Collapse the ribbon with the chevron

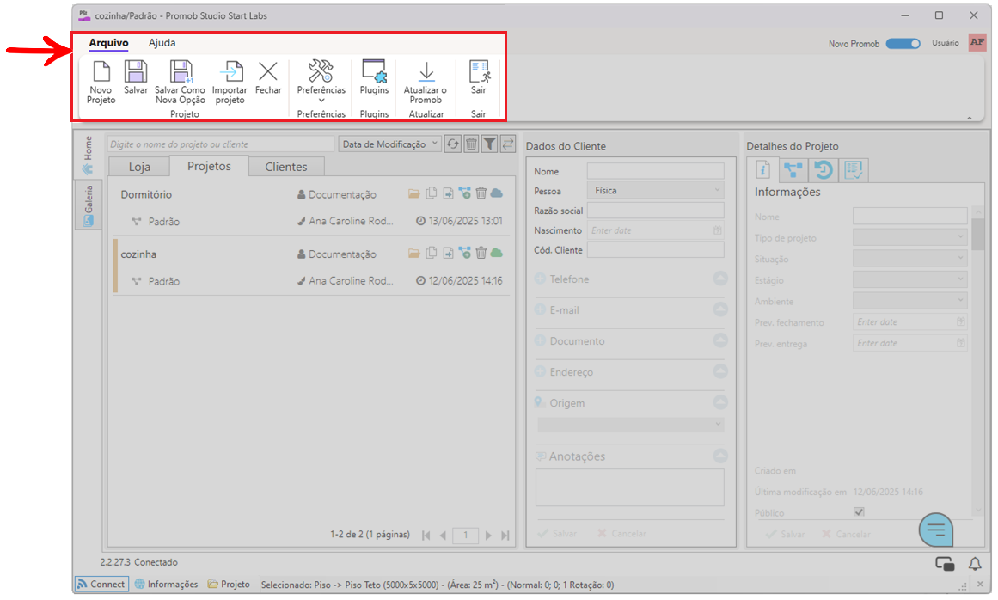pyautogui.click(x=970, y=118)
